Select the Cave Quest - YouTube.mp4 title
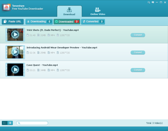The image size is (168, 131). (x=42, y=65)
